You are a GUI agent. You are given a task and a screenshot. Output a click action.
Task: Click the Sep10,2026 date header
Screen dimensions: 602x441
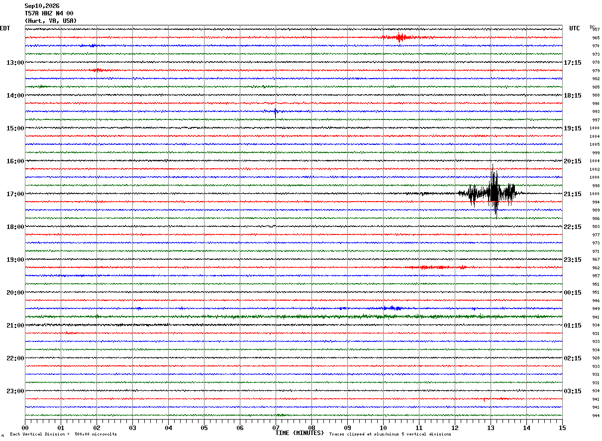[x=42, y=6]
